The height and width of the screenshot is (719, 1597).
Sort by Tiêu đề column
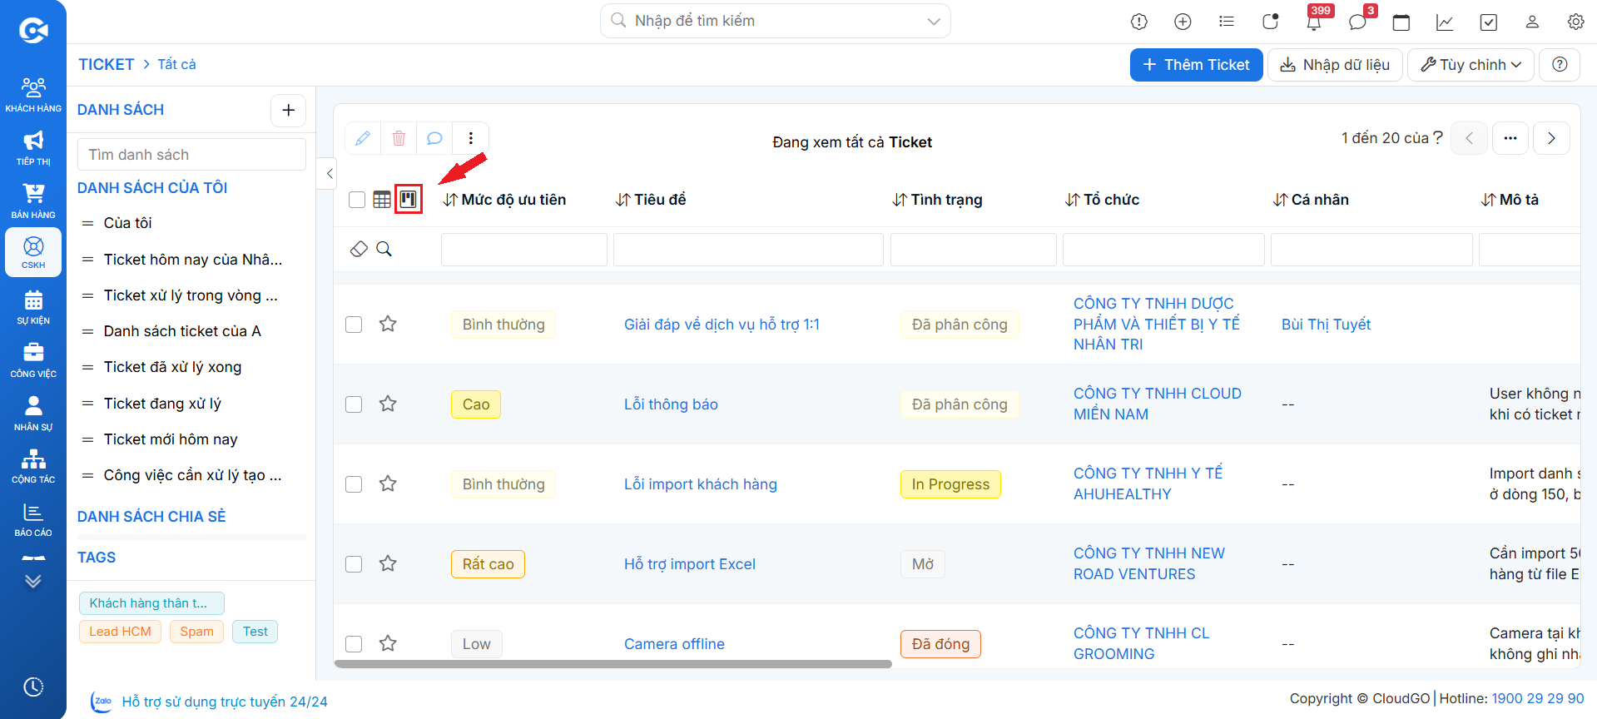pyautogui.click(x=651, y=200)
